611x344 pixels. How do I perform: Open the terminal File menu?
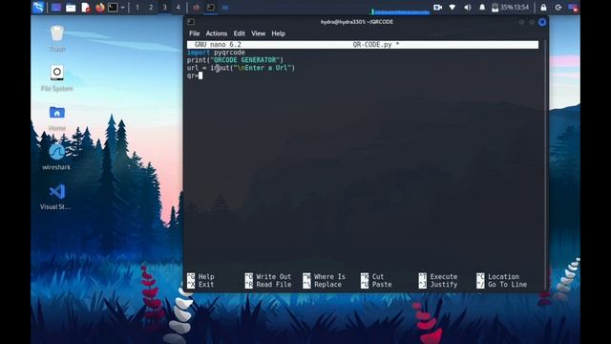194,33
